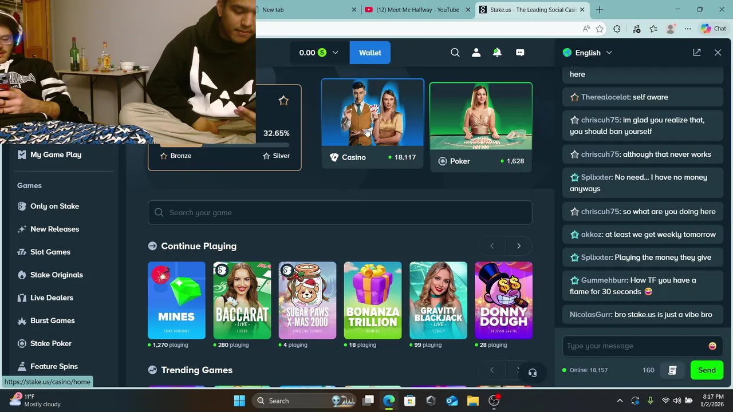Favorite the VIP progress card star
This screenshot has width=733, height=412.
point(283,101)
